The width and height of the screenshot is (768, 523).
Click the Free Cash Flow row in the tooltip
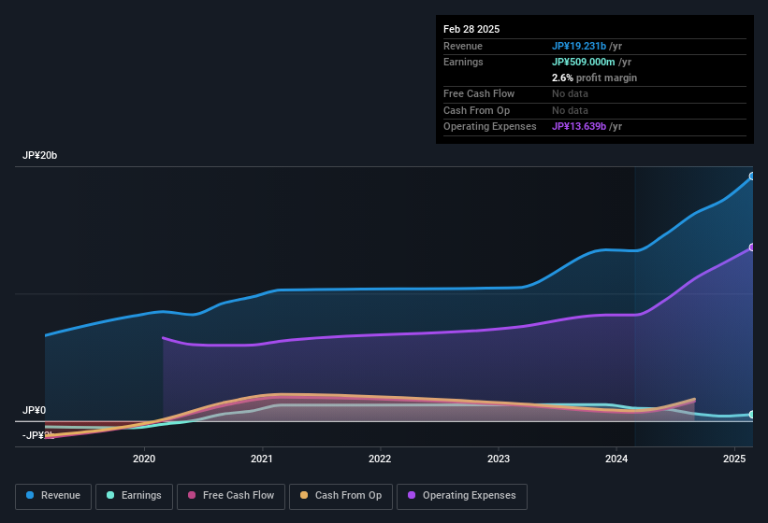(x=595, y=93)
